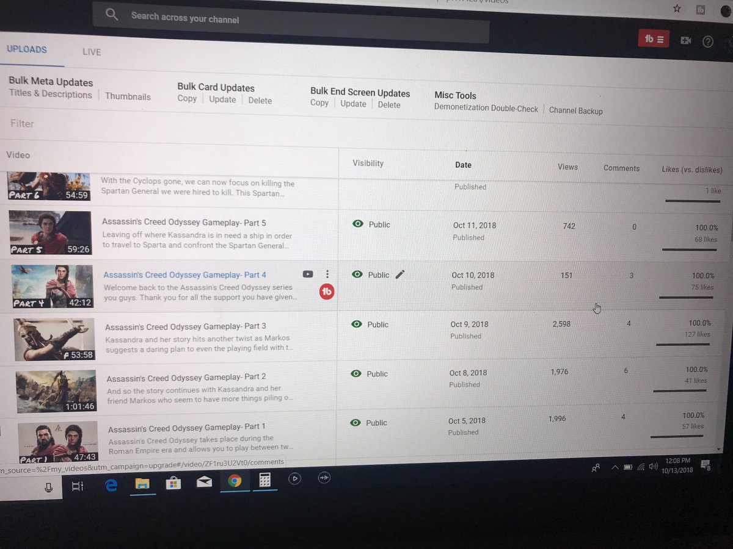Viewport: 733px width, 549px height.
Task: Open 'Assassin's Creed Odyssey Gameplay- Part 4' title
Action: [185, 275]
